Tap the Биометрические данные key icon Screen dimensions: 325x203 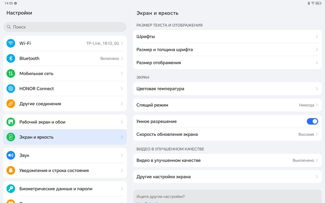(11, 189)
